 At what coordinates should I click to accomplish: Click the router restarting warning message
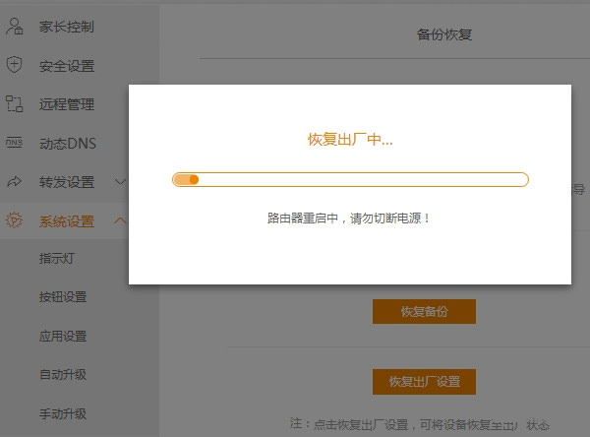(x=349, y=218)
